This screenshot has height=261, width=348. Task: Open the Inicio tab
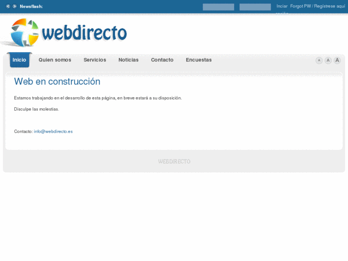point(19,60)
